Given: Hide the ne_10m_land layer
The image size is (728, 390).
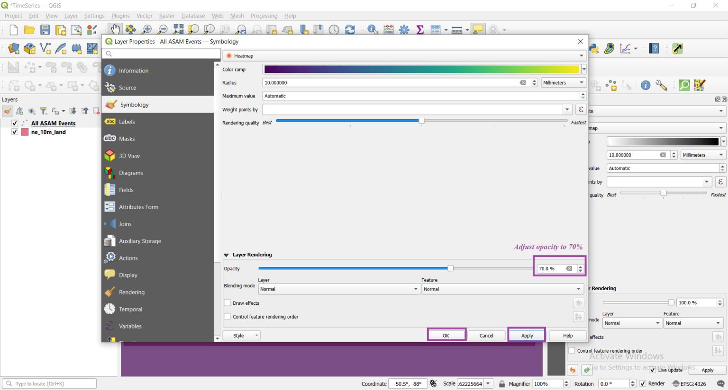Looking at the screenshot, I should pyautogui.click(x=15, y=132).
